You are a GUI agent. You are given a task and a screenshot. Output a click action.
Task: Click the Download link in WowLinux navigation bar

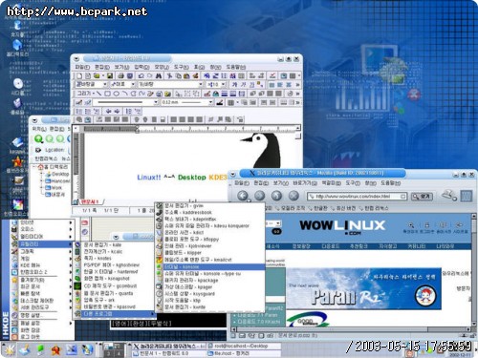[x=331, y=246]
